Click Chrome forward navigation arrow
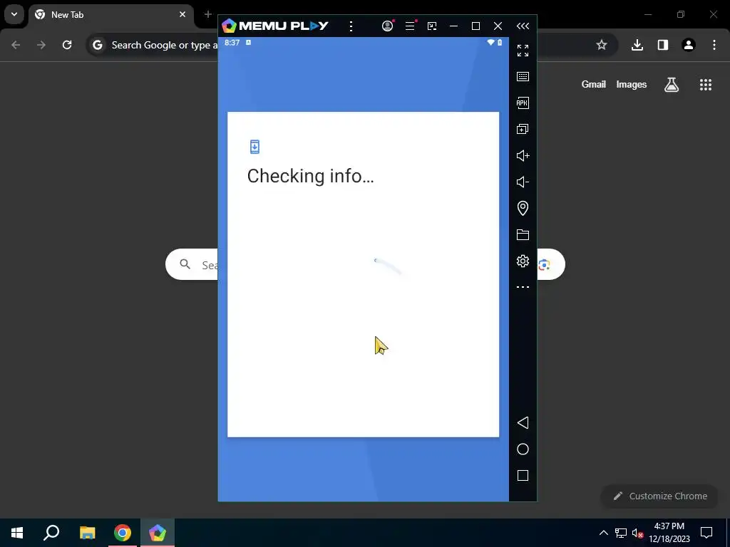 tap(41, 45)
